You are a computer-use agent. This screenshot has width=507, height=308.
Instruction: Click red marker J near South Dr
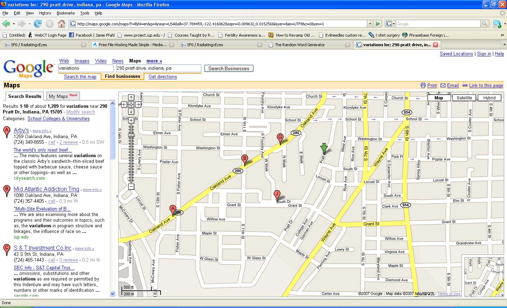coord(277,195)
